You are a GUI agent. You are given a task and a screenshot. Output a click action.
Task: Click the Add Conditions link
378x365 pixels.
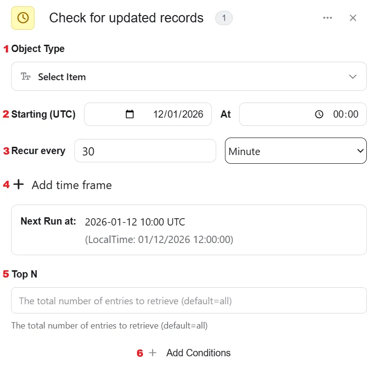[x=198, y=353]
